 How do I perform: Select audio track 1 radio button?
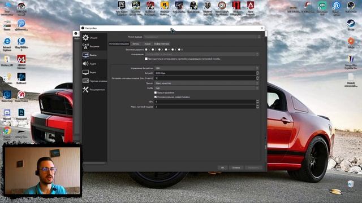click(146, 50)
